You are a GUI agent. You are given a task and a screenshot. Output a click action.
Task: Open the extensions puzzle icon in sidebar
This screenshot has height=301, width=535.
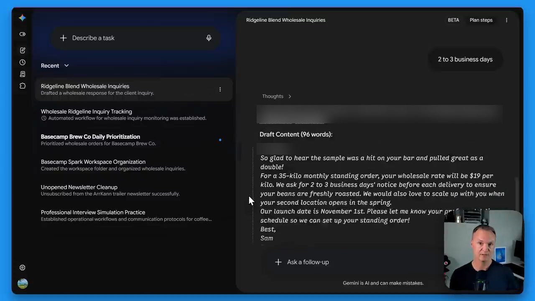point(23,86)
